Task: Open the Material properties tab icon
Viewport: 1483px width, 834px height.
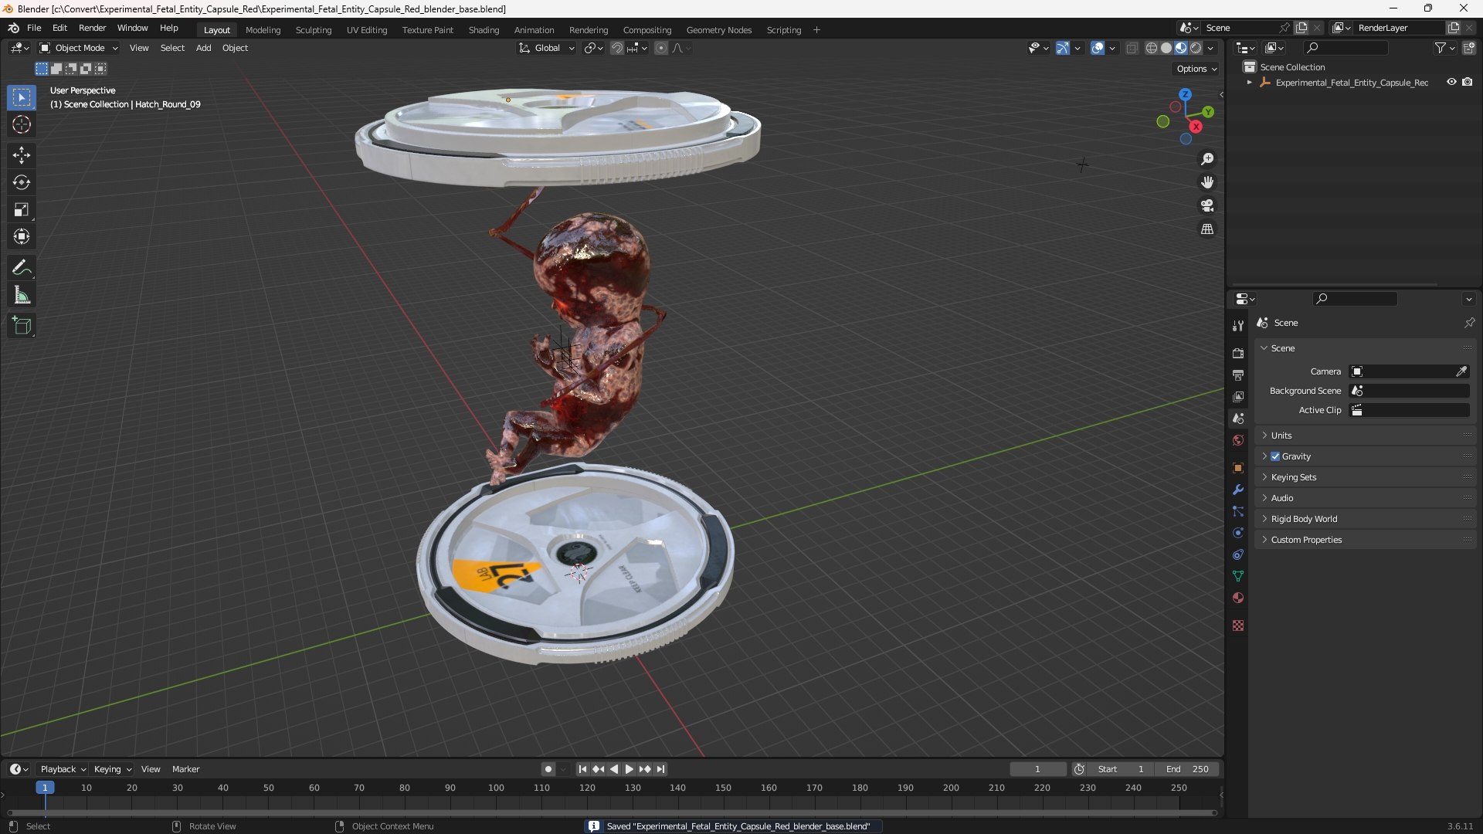Action: pyautogui.click(x=1238, y=598)
